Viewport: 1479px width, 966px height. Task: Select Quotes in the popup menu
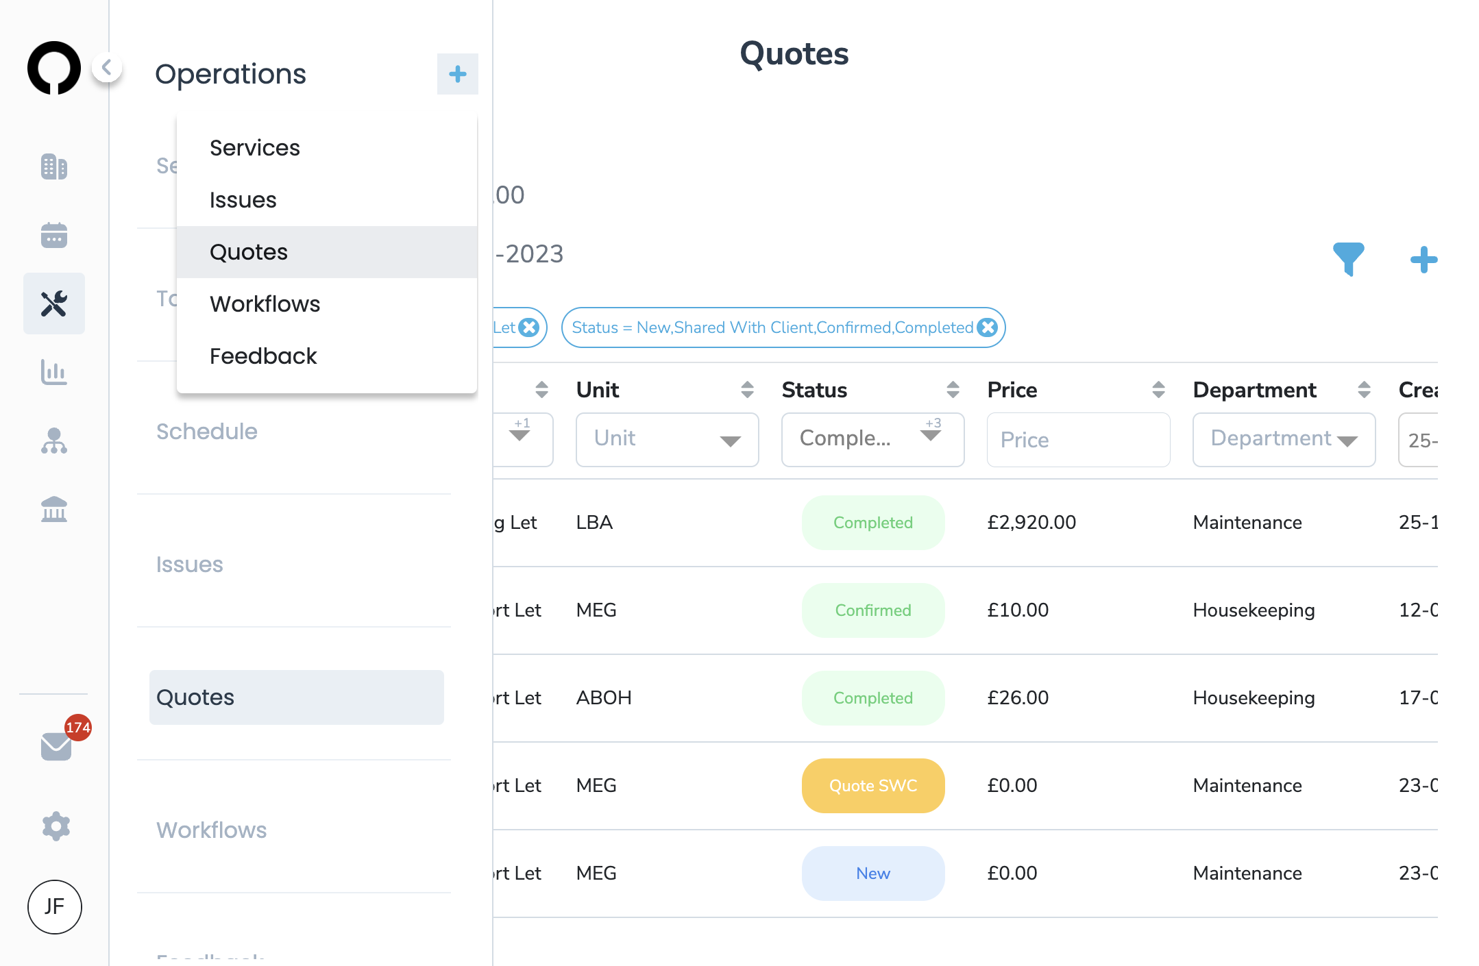click(x=327, y=252)
